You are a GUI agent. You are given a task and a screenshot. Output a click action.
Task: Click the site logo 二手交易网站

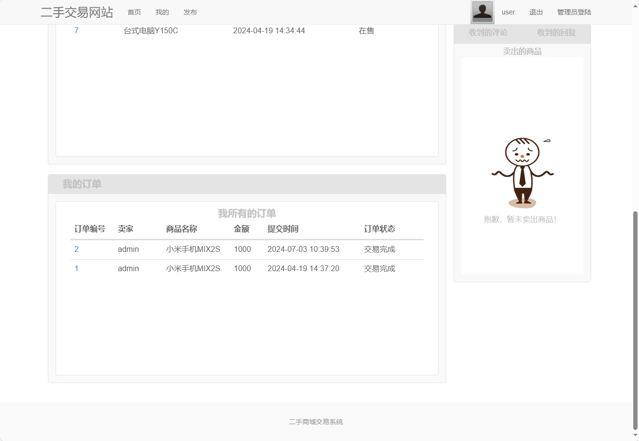(x=77, y=13)
